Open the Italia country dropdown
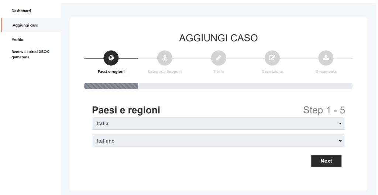The width and height of the screenshot is (378, 195). [214, 123]
